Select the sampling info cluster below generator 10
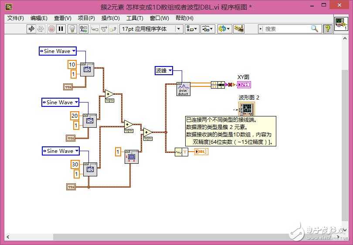 click(68, 86)
